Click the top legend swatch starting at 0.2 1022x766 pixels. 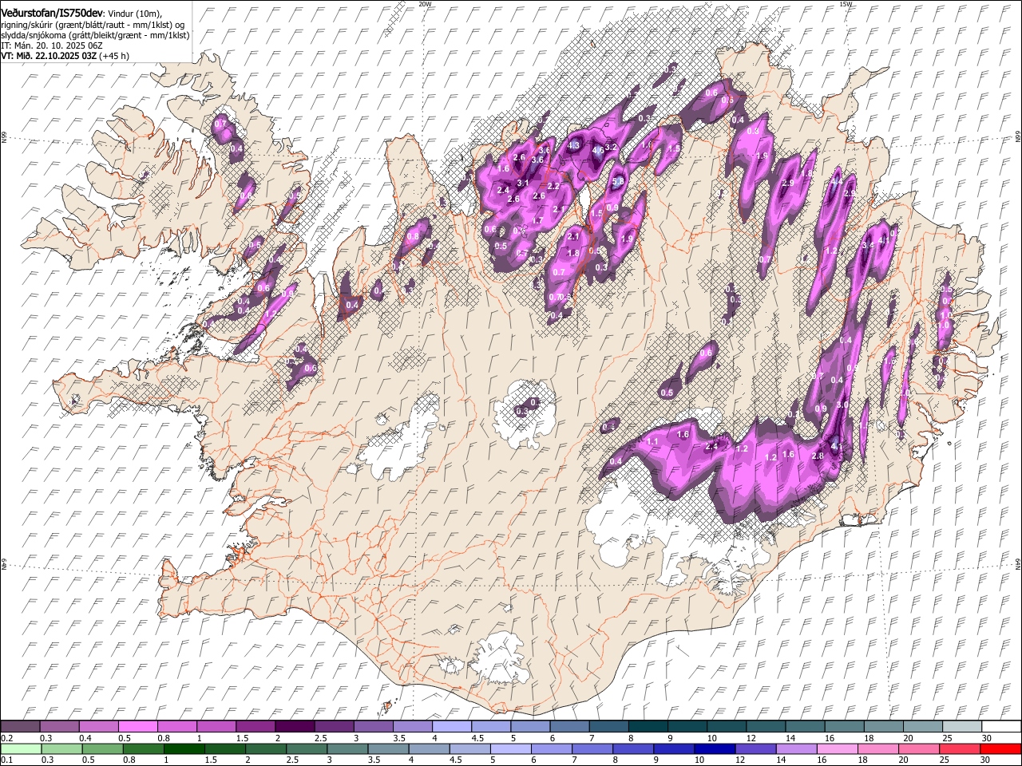20,726
